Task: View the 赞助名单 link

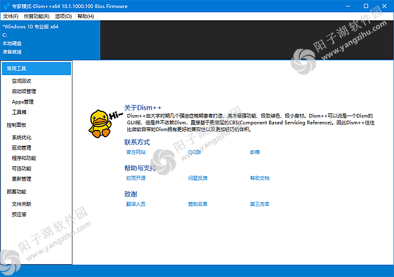Action: click(198, 204)
